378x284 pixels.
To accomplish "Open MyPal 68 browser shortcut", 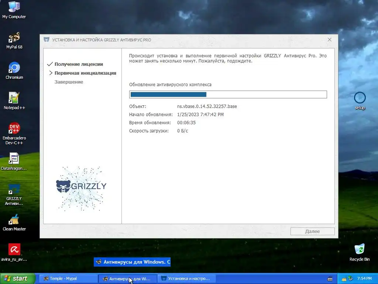I will 14,41.
